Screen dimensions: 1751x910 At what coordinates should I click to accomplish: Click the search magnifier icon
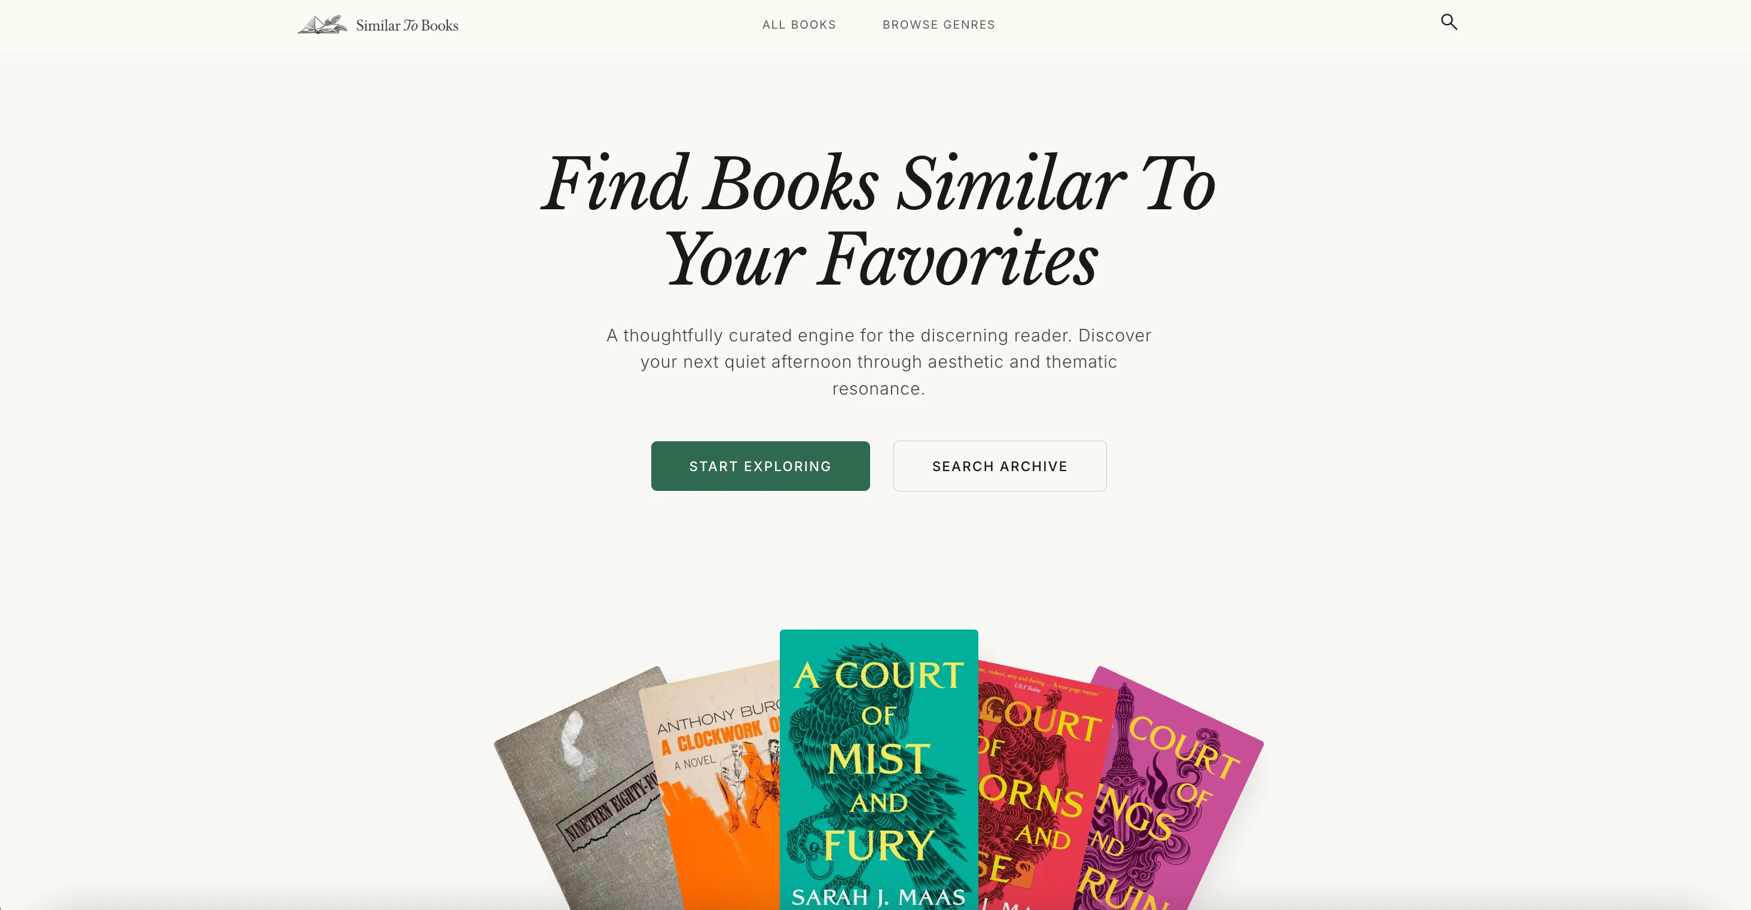click(1448, 23)
